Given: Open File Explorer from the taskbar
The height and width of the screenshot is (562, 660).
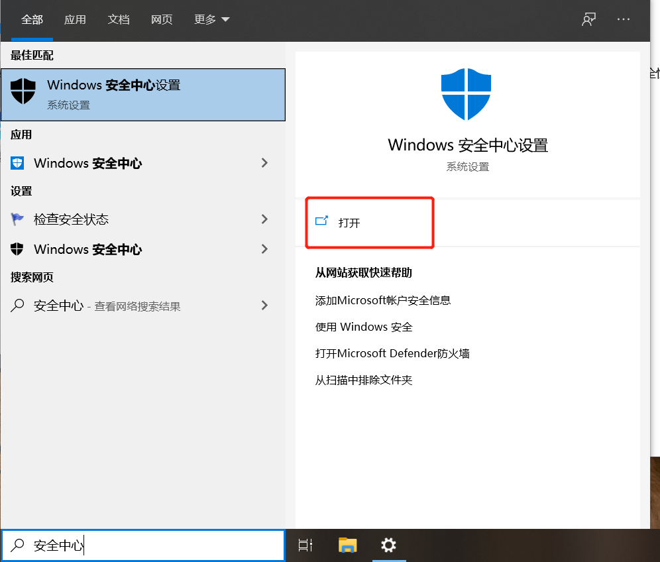Looking at the screenshot, I should pyautogui.click(x=347, y=545).
